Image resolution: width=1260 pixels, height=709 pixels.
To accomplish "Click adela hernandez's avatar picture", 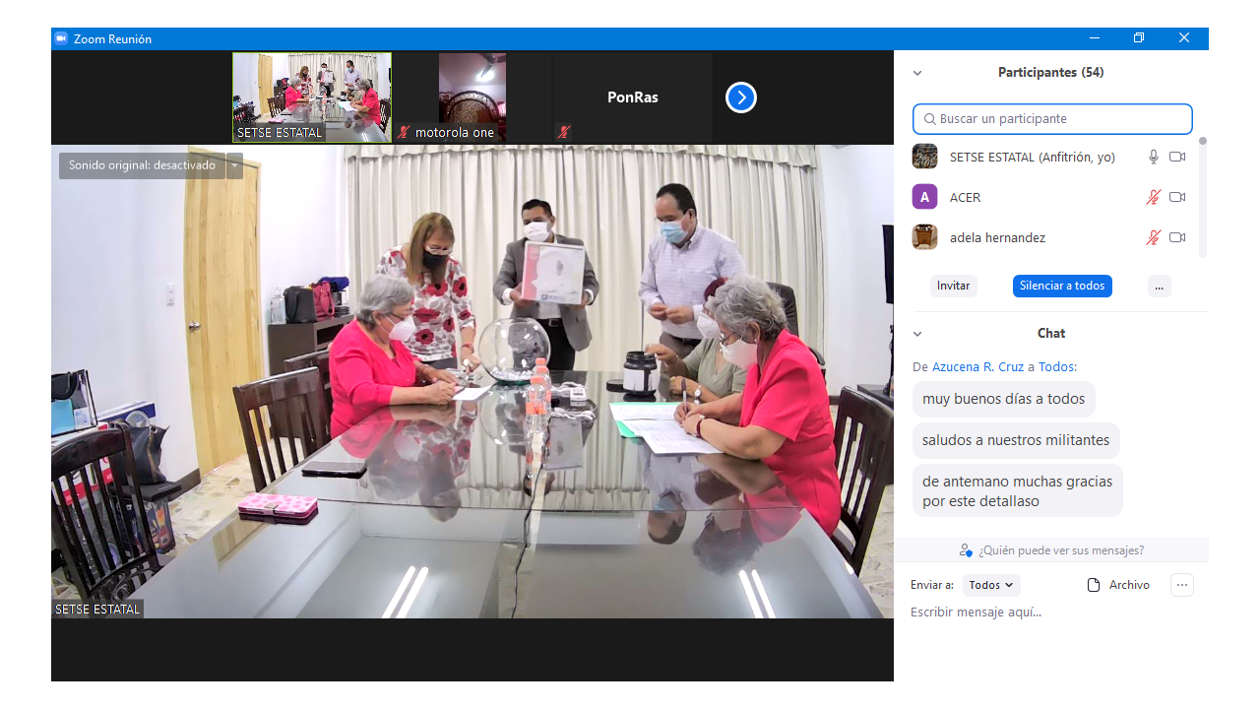I will [x=924, y=237].
